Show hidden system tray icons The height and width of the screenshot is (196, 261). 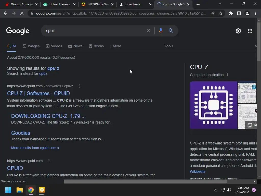coord(215,190)
